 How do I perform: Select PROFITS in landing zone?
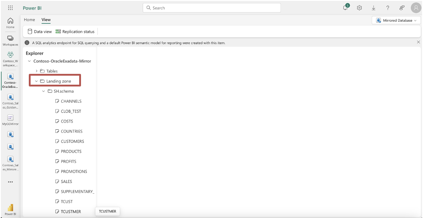tap(68, 162)
